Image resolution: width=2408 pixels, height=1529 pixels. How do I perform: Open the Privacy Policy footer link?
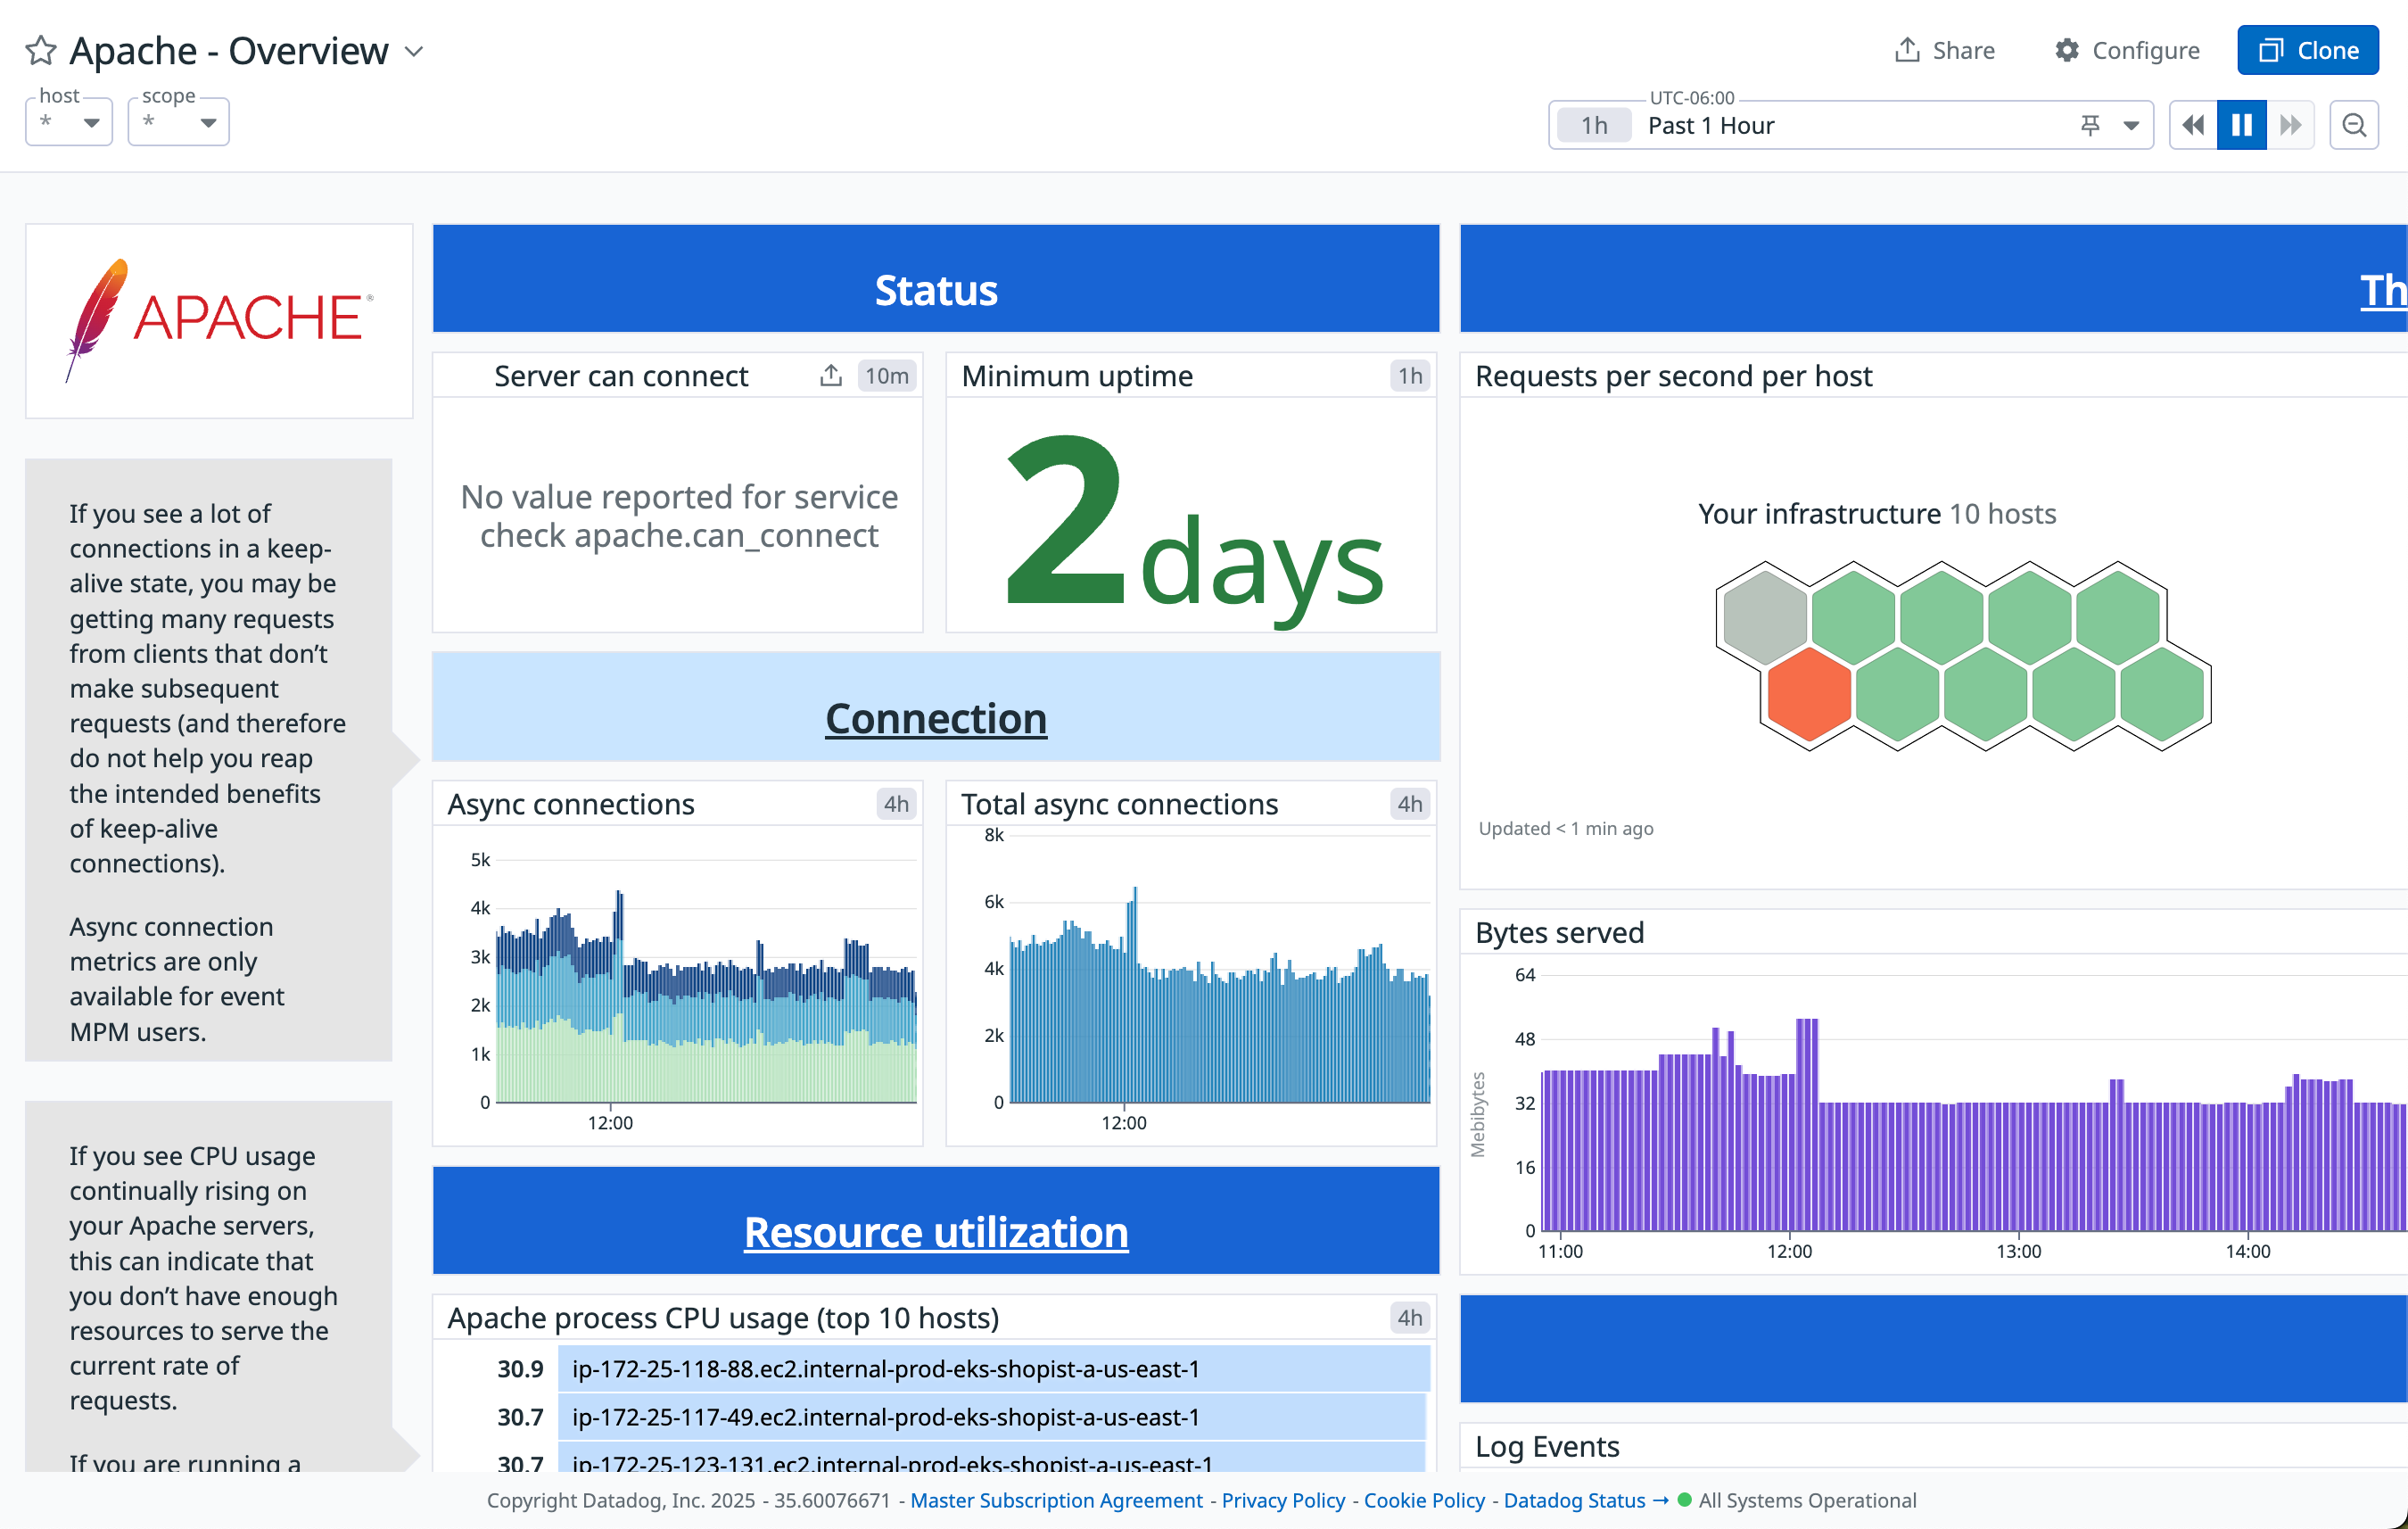click(1283, 1499)
